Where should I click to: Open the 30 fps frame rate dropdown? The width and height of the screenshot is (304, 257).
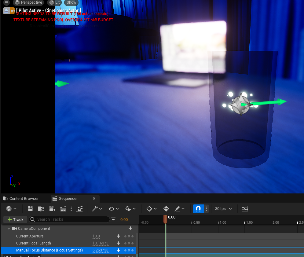click(x=223, y=209)
